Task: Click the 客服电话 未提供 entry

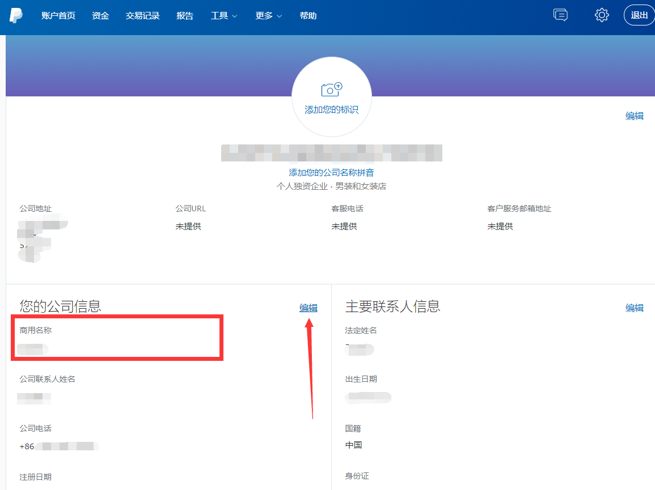Action: 344,226
